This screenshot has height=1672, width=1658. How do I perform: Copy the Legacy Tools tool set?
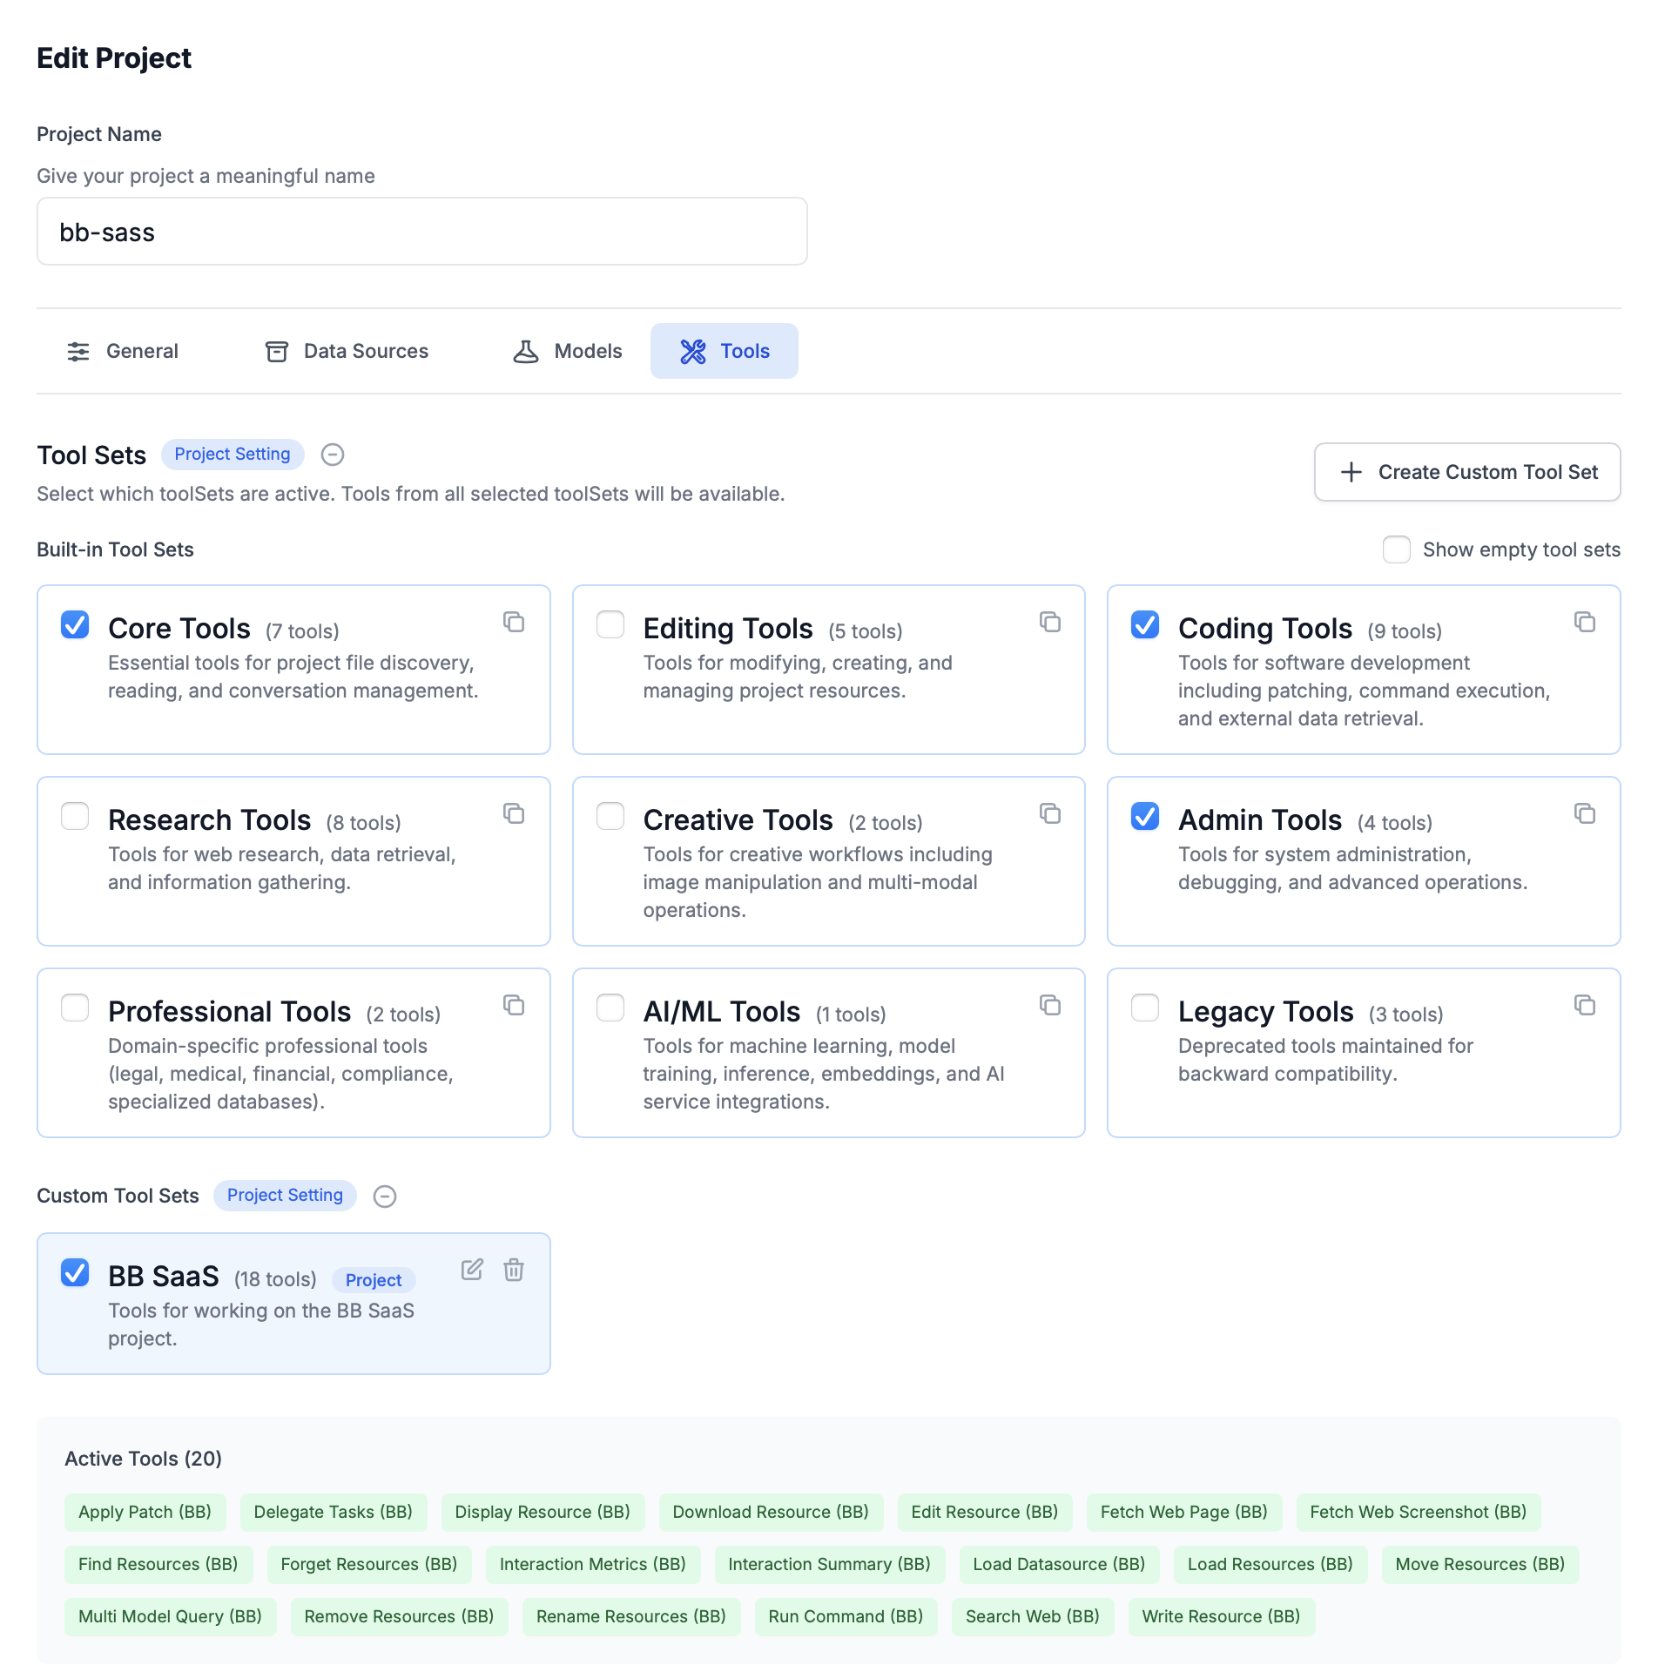(x=1585, y=1005)
